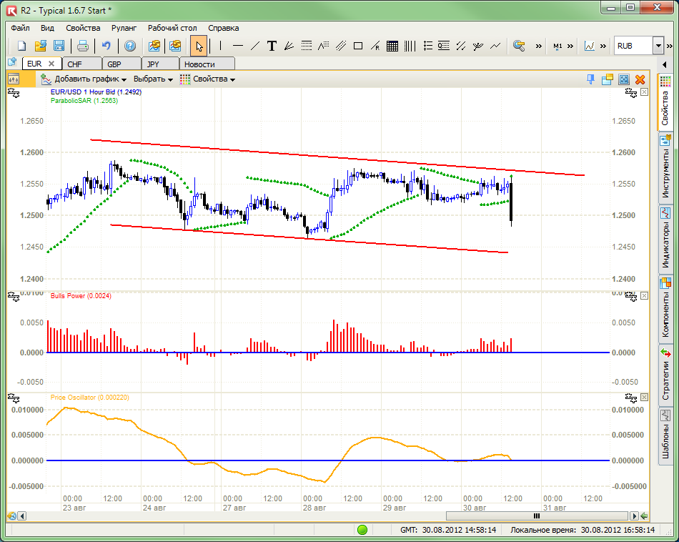679x542 pixels.
Task: Expand more chart types chevron
Action: click(x=603, y=46)
